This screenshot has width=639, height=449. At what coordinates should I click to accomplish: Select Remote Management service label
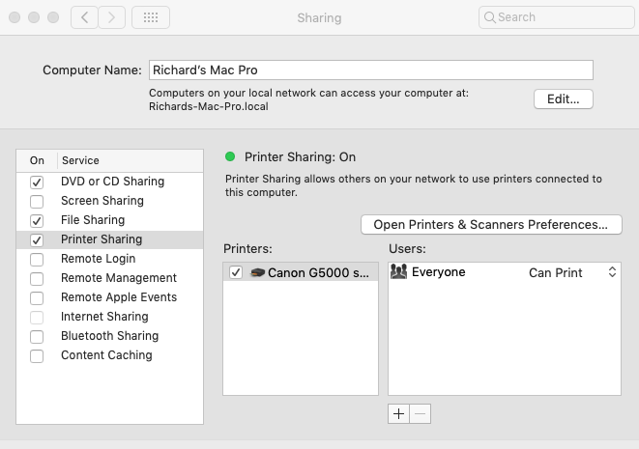coord(119,278)
